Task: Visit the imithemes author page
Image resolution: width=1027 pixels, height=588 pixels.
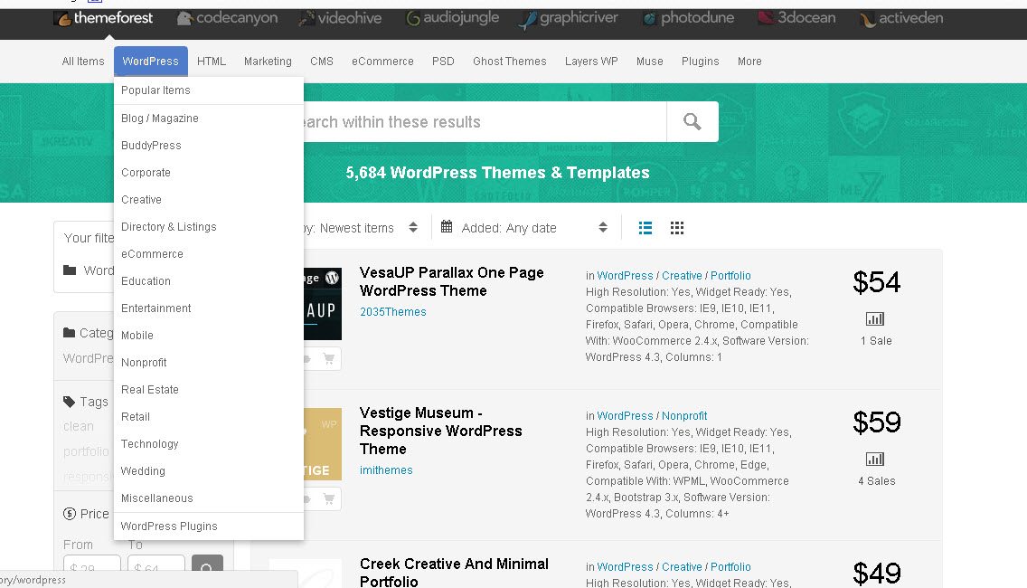Action: pyautogui.click(x=386, y=470)
